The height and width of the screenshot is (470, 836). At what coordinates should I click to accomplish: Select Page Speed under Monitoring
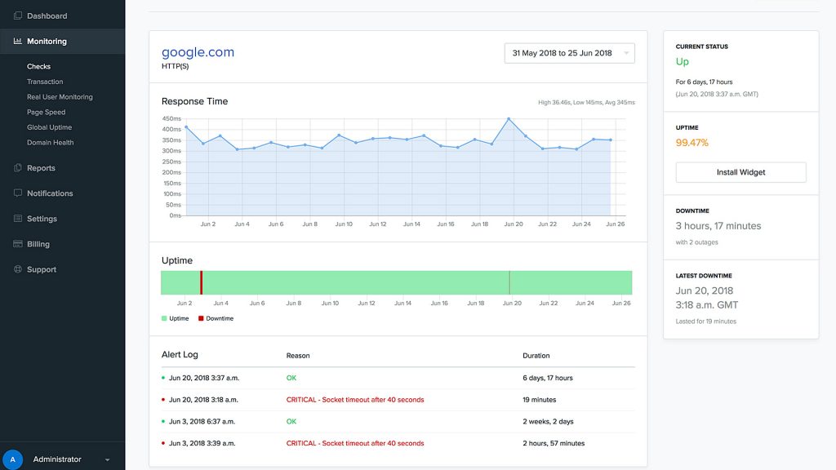[45, 112]
